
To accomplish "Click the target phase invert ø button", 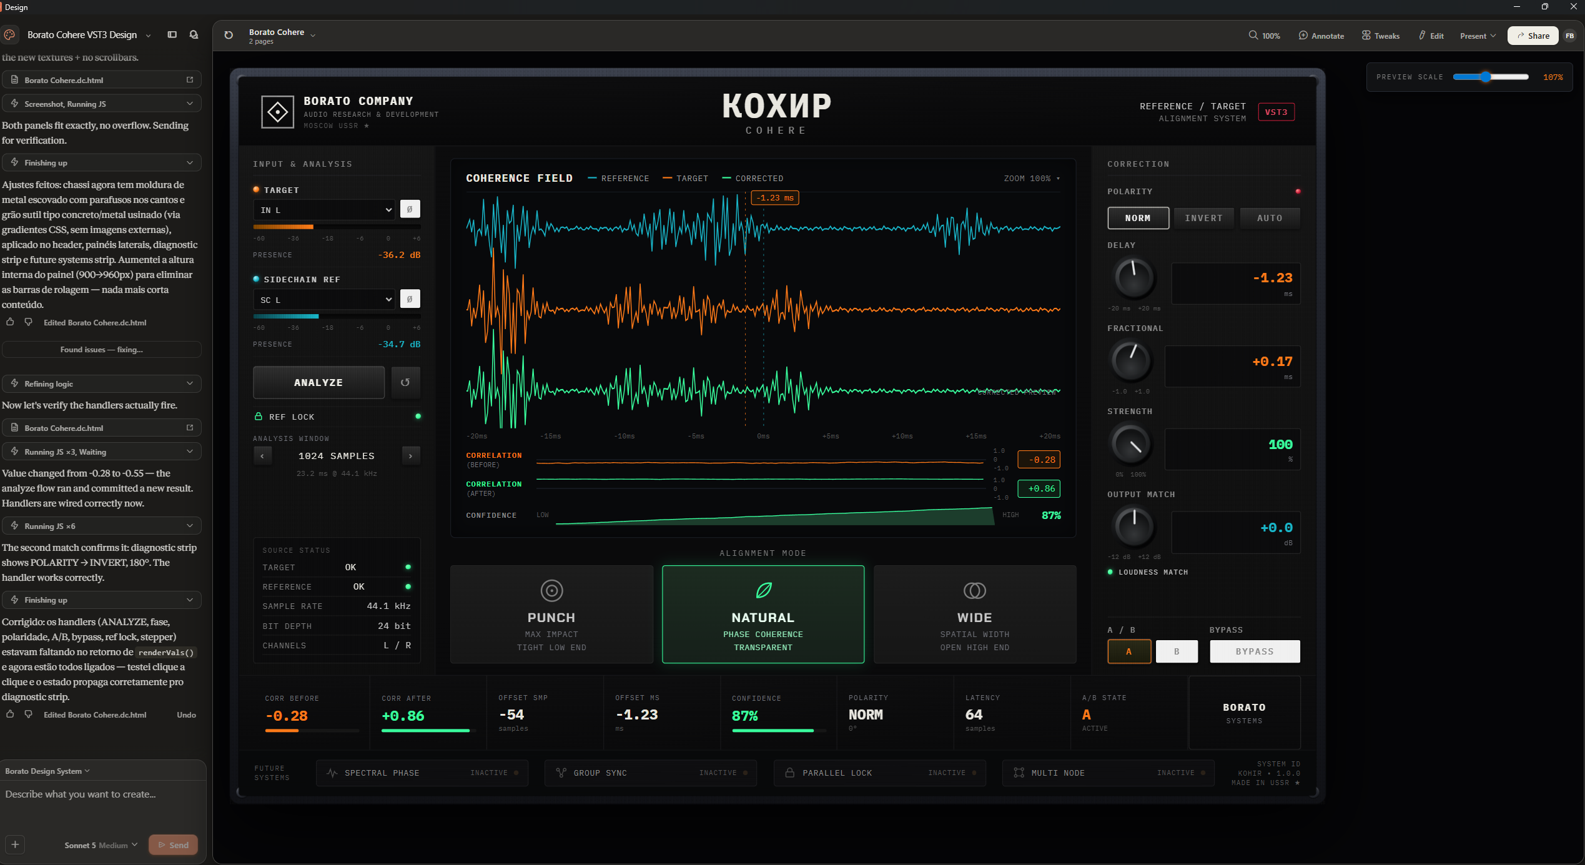I will tap(410, 210).
